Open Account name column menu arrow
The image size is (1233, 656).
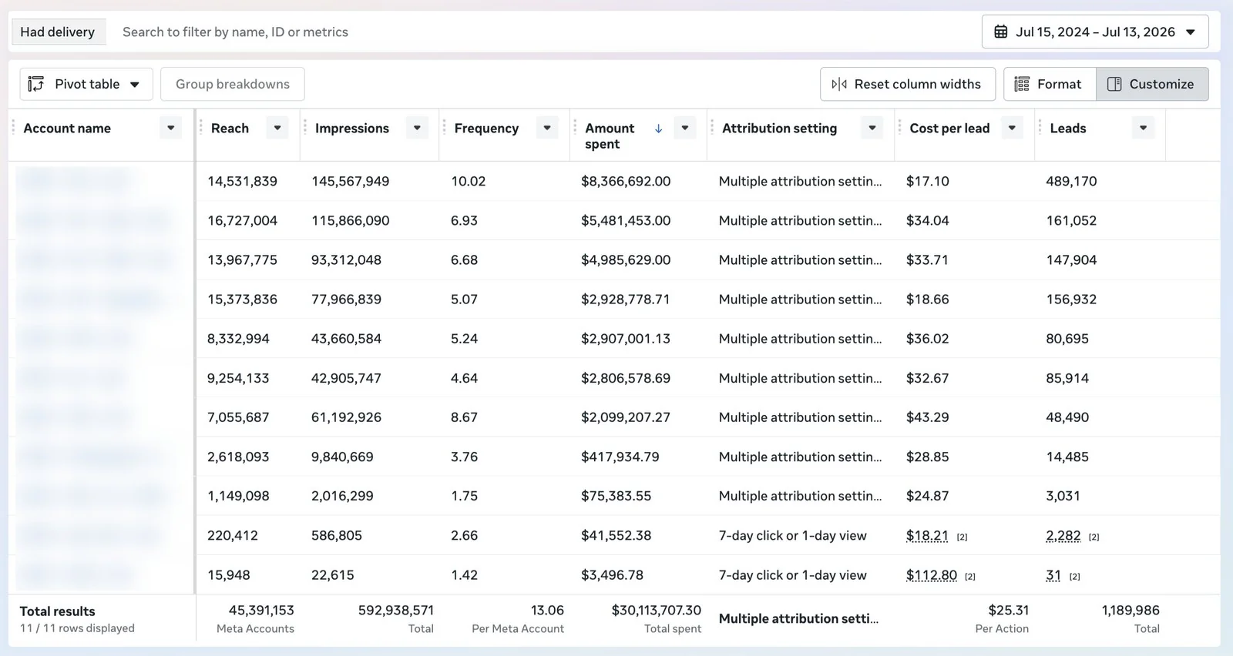[171, 128]
